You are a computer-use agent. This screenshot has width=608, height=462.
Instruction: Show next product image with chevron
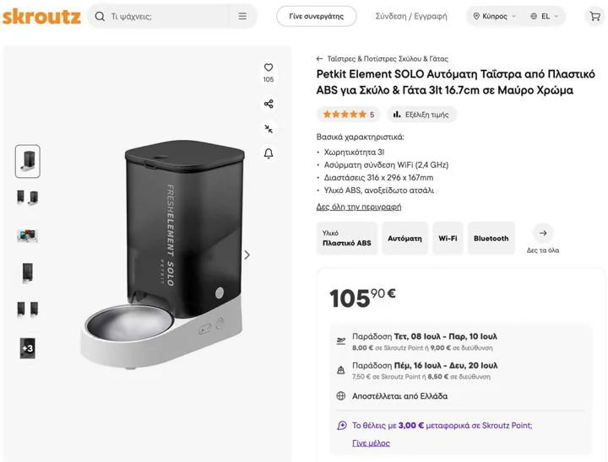pos(247,255)
